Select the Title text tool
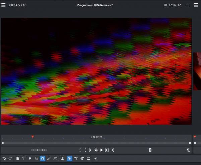Screen dimensions: 201x165 click(24, 159)
